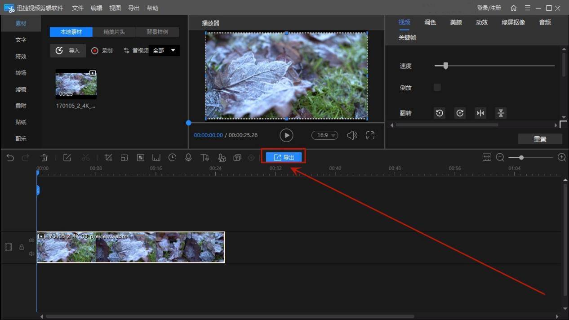Select the 本地素材 tab
This screenshot has height=320, width=569.
[x=71, y=32]
